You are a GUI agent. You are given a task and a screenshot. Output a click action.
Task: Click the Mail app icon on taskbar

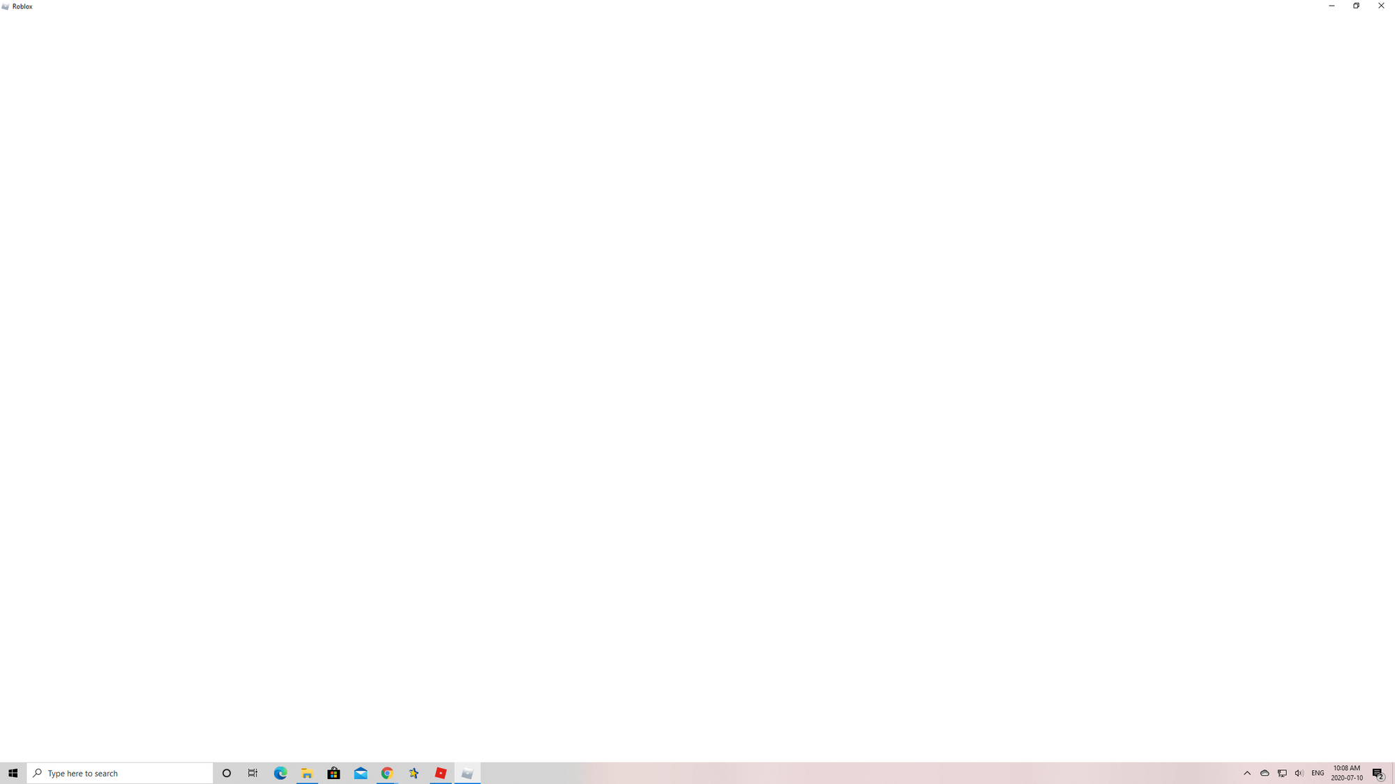click(x=360, y=773)
